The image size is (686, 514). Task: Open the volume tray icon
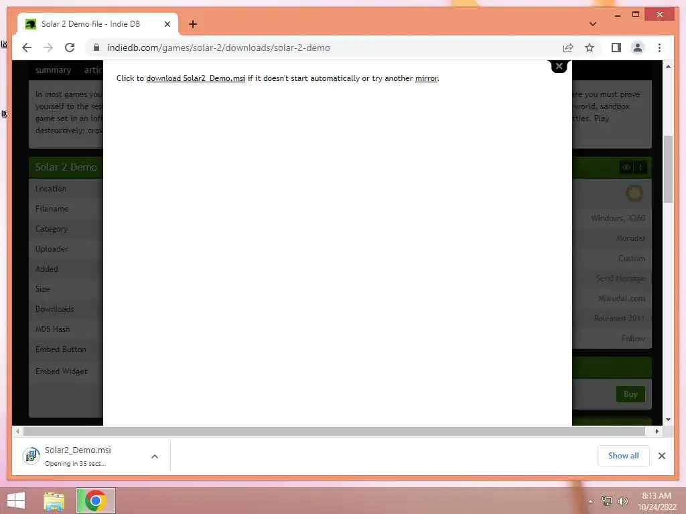[x=622, y=501]
